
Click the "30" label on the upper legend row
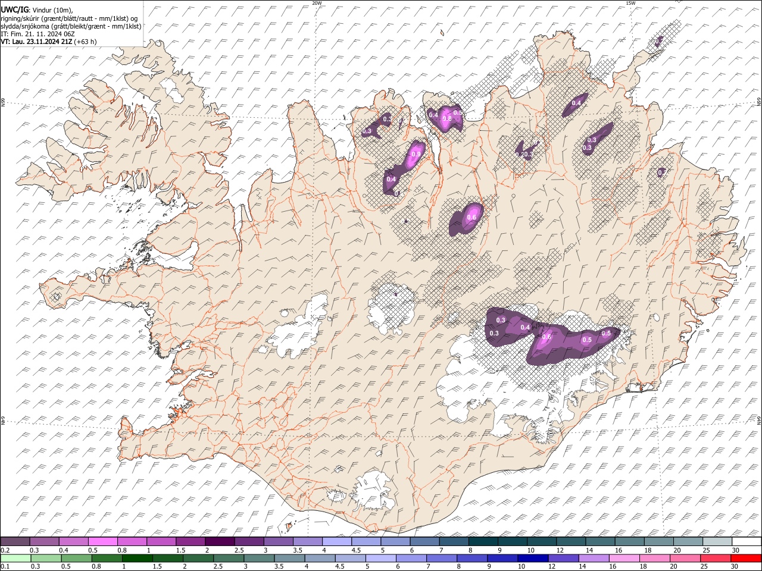[736, 550]
